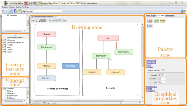Click the middle icon in rightmost drawing toolbar group
The image size is (188, 106).
click(63, 20)
